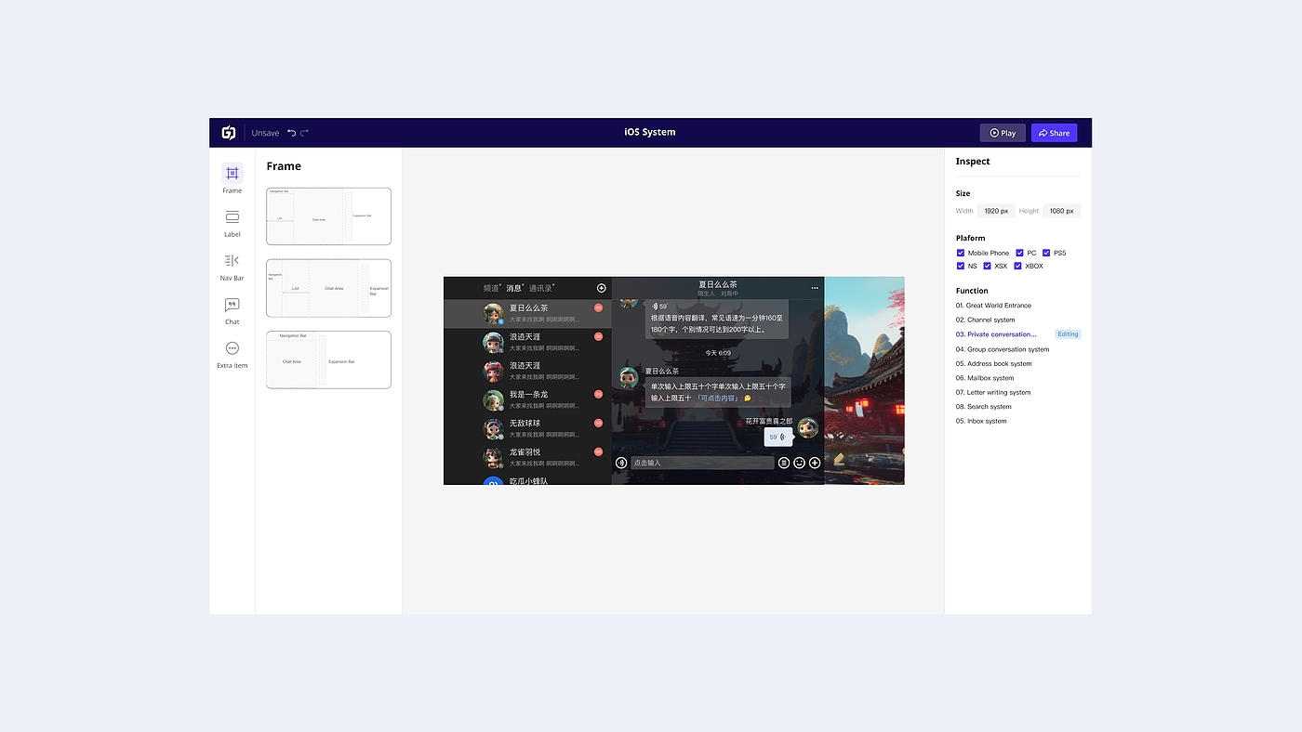Image resolution: width=1302 pixels, height=732 pixels.
Task: Click the plus icon beside the 通讯录 tab
Action: pyautogui.click(x=602, y=288)
